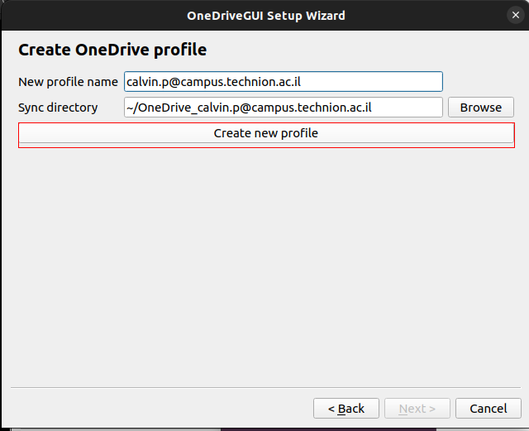Click Create new profile button

point(266,135)
